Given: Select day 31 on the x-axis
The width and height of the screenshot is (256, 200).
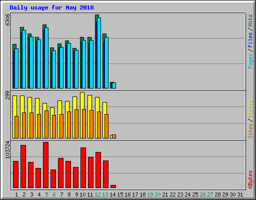Looking at the screenshot, I should pos(240,194).
